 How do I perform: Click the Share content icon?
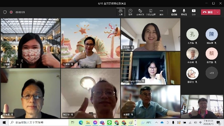[x=194, y=12]
